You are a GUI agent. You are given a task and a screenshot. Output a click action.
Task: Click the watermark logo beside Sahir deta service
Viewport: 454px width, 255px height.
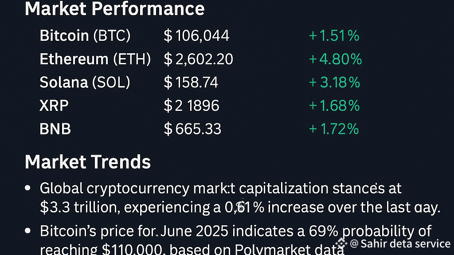tap(341, 243)
